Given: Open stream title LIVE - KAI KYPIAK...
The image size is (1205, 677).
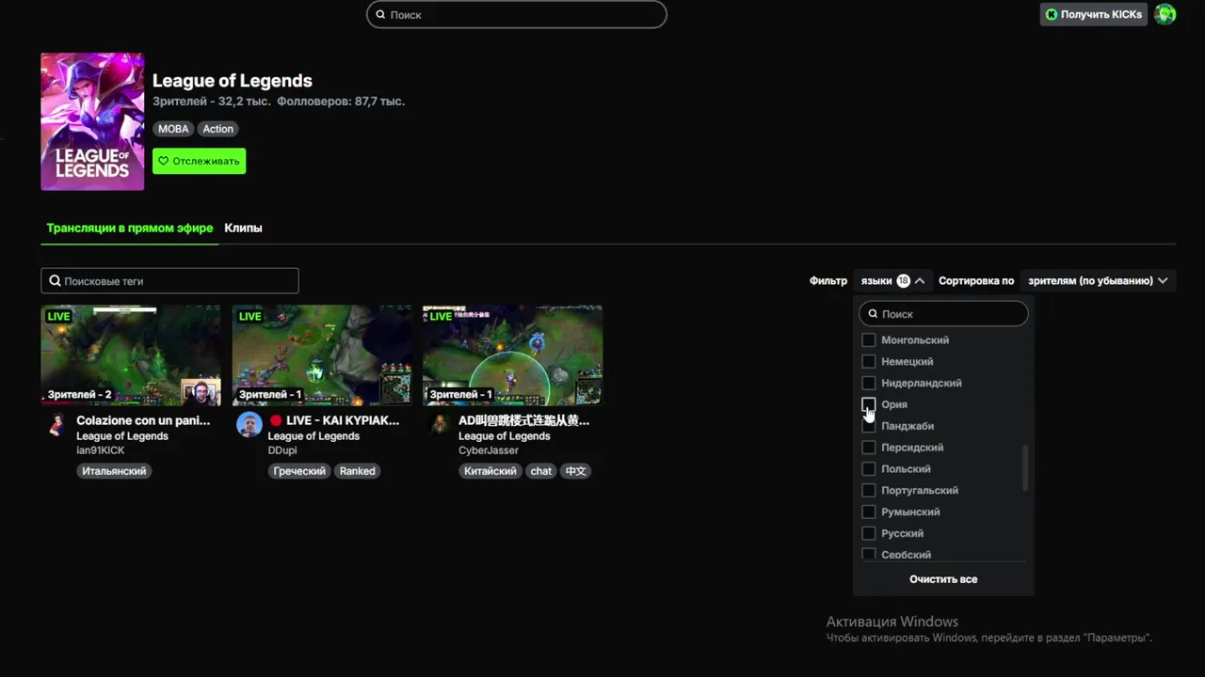Looking at the screenshot, I should 334,421.
